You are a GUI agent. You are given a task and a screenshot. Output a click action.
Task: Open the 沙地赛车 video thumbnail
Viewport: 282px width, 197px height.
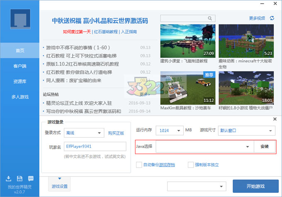[188, 88]
